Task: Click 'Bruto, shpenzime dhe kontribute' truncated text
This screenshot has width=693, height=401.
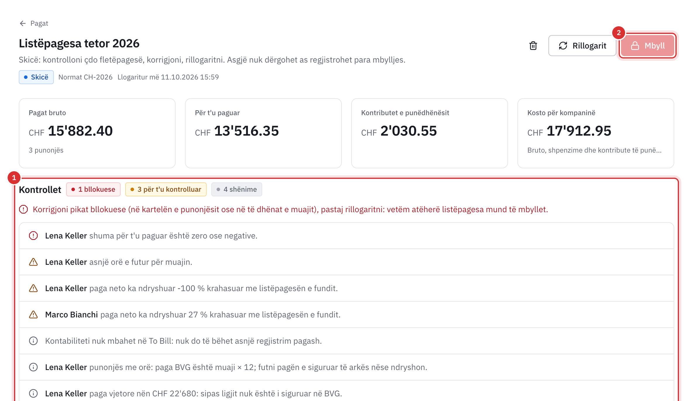Action: pyautogui.click(x=594, y=150)
